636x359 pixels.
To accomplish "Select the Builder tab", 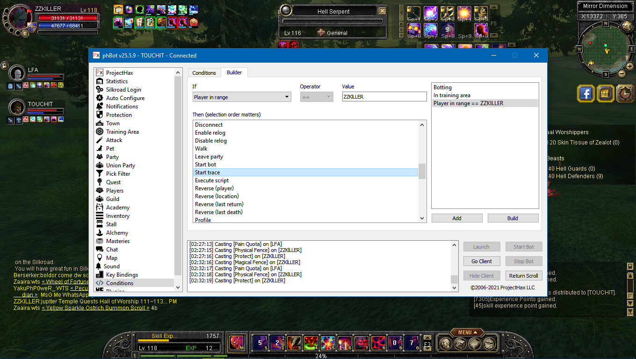I will point(234,72).
